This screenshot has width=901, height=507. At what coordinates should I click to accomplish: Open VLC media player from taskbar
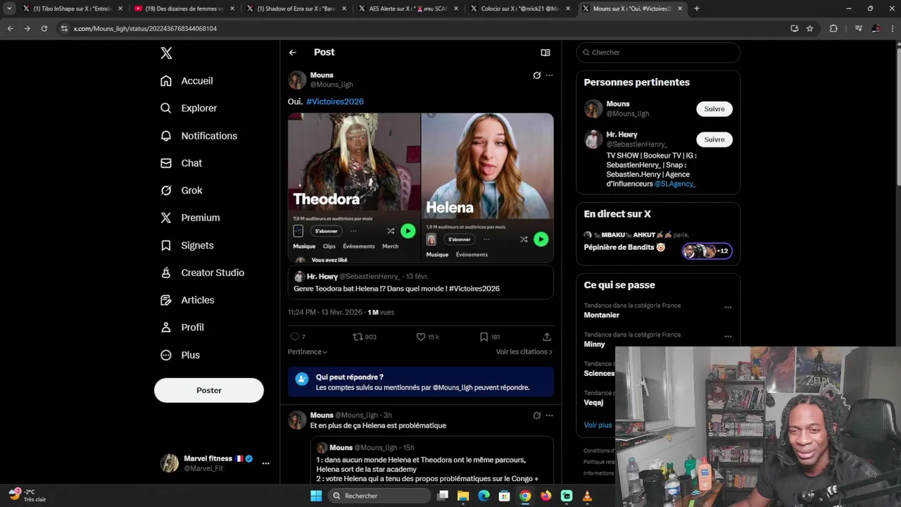point(587,496)
